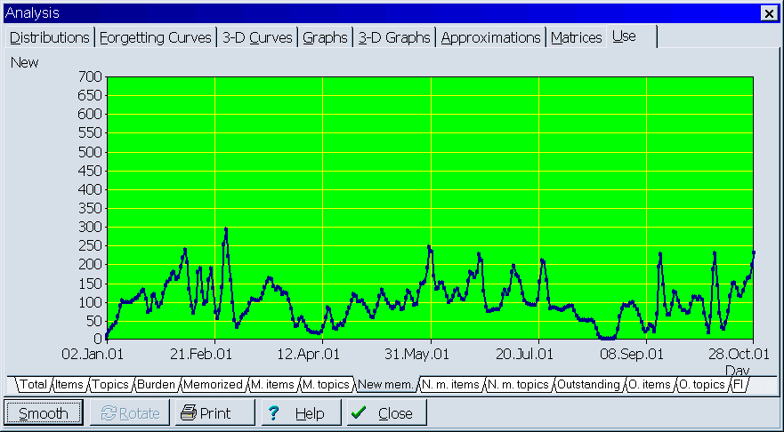This screenshot has height=432, width=784.
Task: Click the graph peak near 21.Feb.01
Action: pyautogui.click(x=226, y=230)
